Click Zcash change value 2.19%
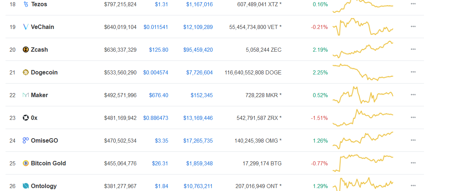The height and width of the screenshot is (191, 463). coord(320,50)
